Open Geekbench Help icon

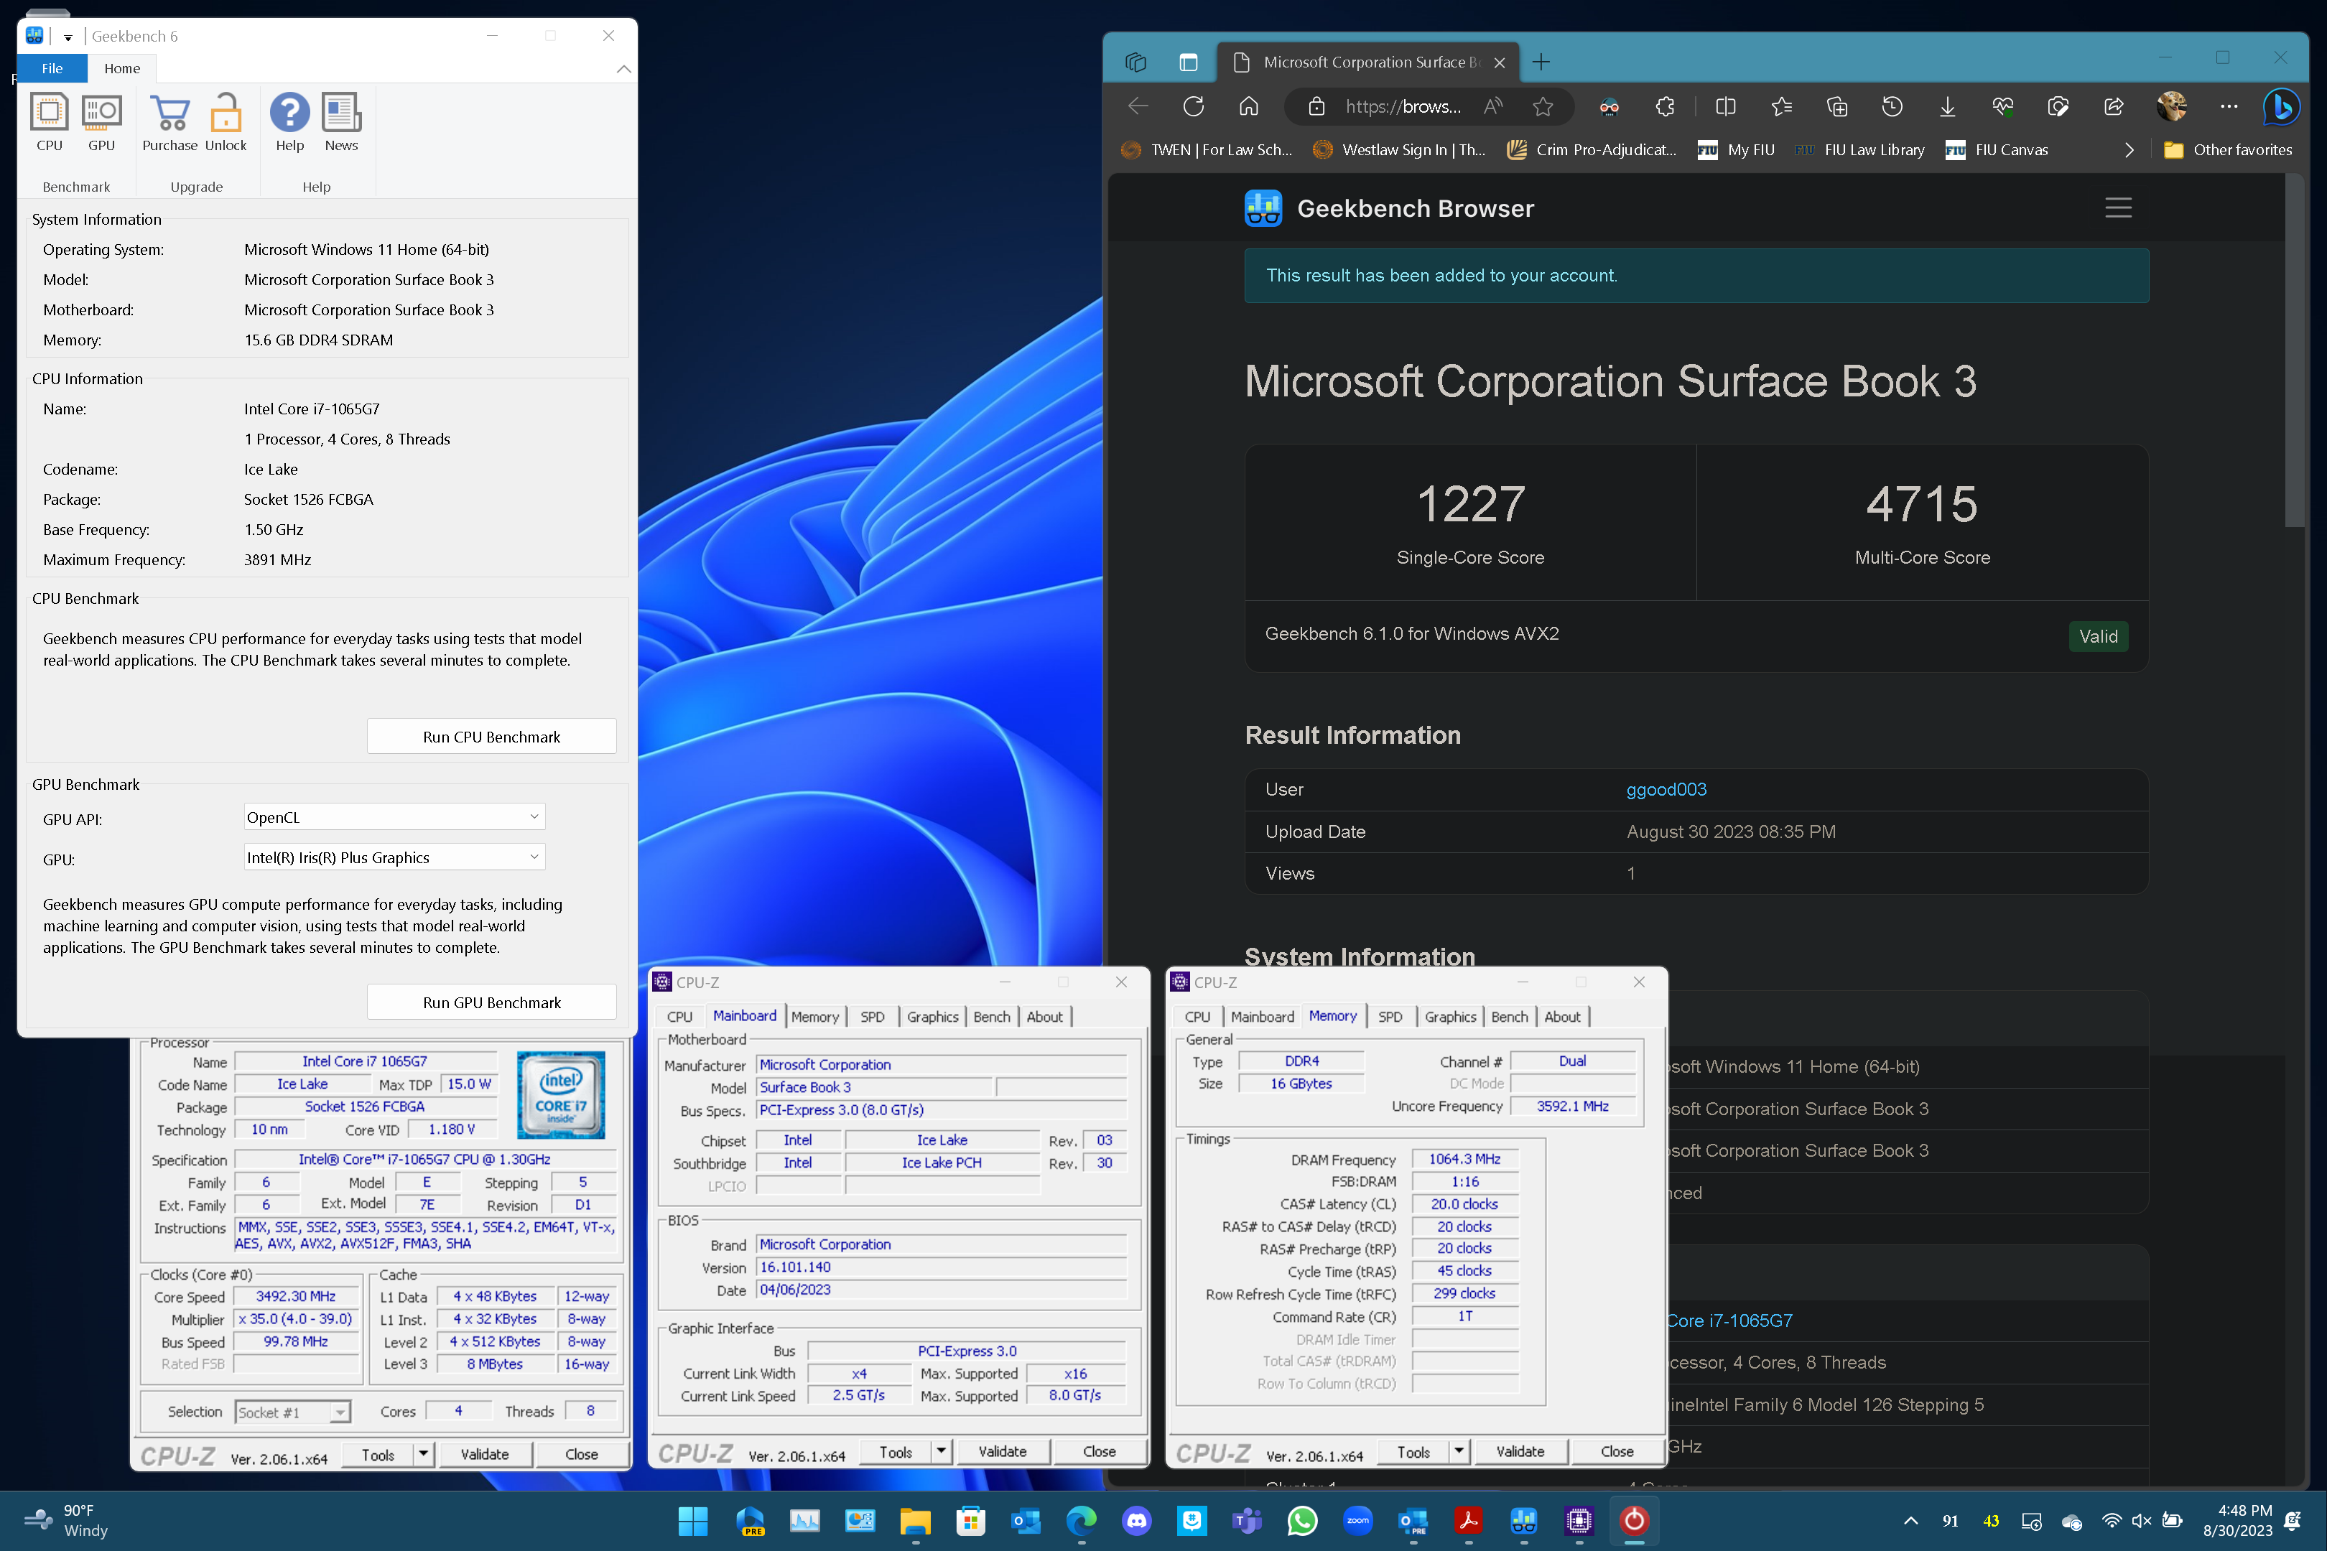point(289,123)
